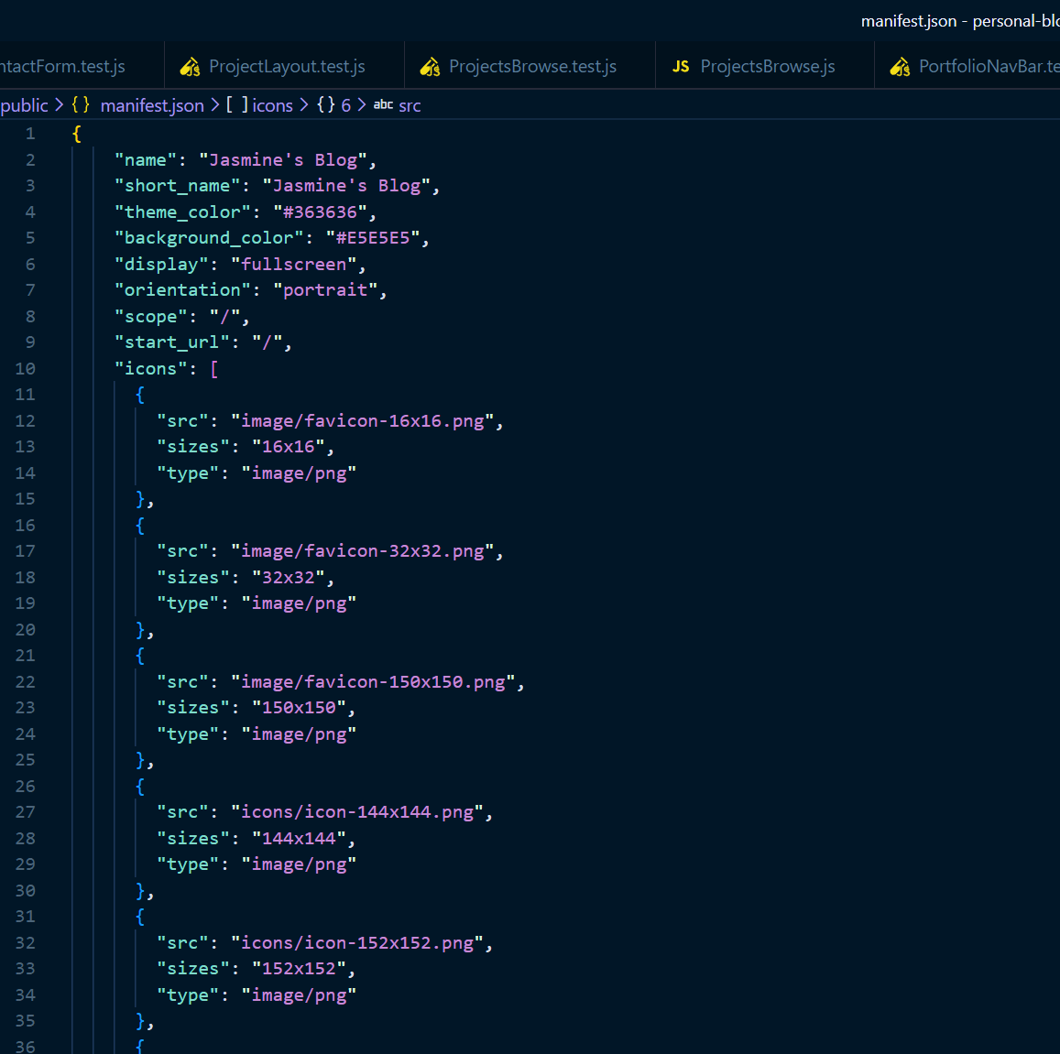This screenshot has height=1054, width=1060.
Task: Click the JSON braces icon before manifest.json breadcrumb
Action: [x=81, y=105]
